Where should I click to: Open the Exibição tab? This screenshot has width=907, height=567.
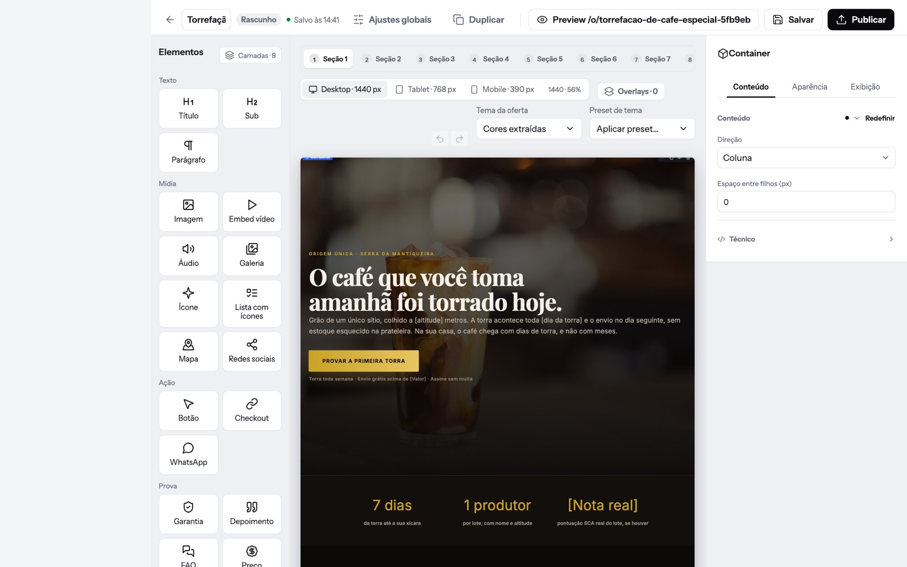(865, 87)
